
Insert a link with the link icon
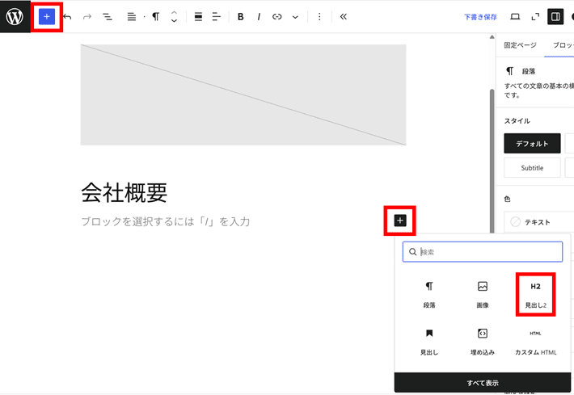(277, 17)
